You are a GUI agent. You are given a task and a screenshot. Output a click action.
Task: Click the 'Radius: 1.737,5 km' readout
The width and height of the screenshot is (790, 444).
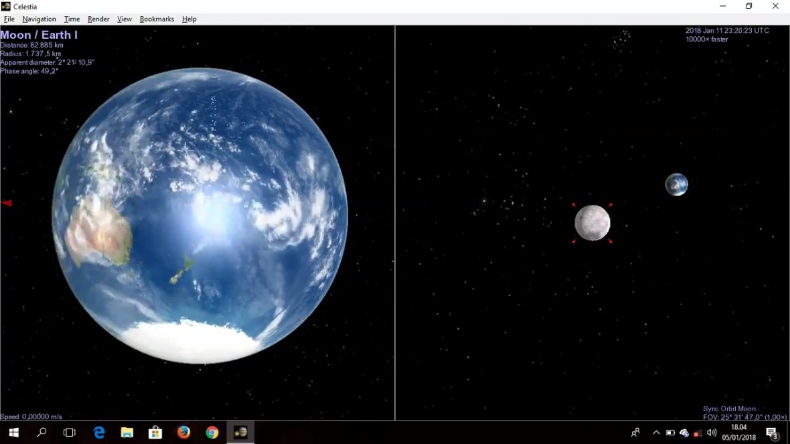(x=31, y=54)
